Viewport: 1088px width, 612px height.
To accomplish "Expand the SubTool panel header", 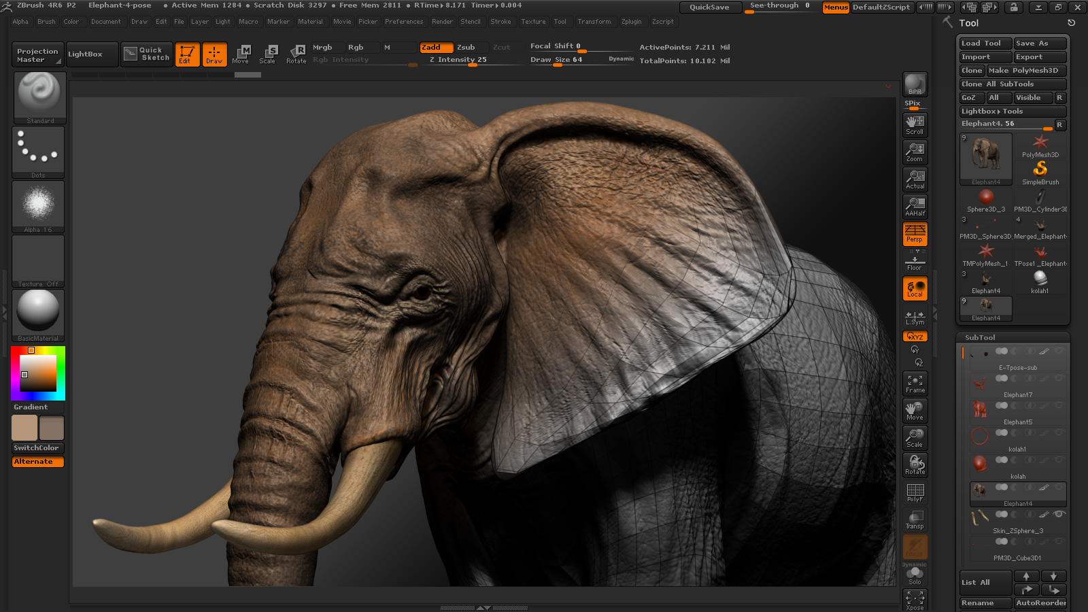I will pyautogui.click(x=980, y=337).
